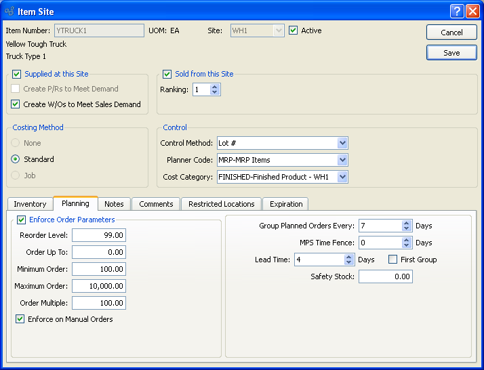Click the Help question mark icon
This screenshot has width=484, height=370.
tap(457, 11)
